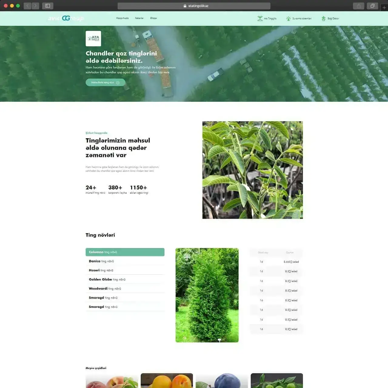Screen dimensions: 388x388
Task: Click the avia Group site logo
Action: pos(66,18)
